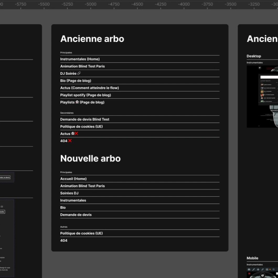Select the 'Ancienne arbo' heading

coord(92,39)
